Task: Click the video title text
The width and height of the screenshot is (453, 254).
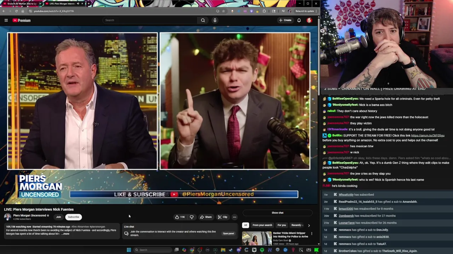Action: coord(39,210)
